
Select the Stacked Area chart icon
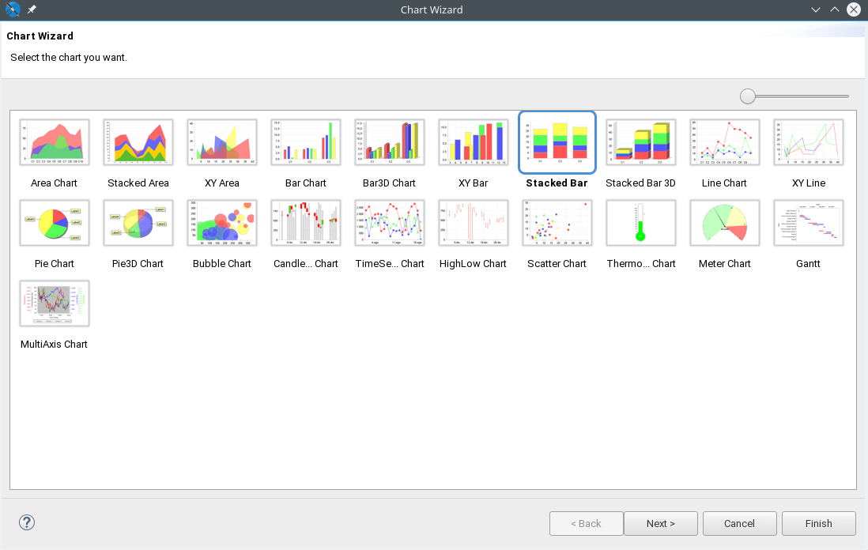coord(138,142)
